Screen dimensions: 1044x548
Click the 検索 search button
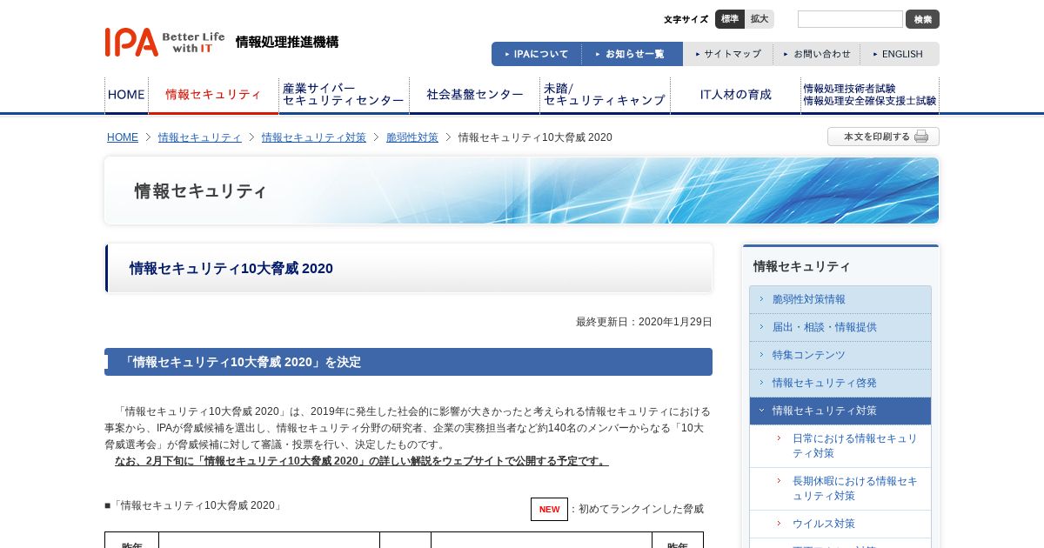pos(922,19)
